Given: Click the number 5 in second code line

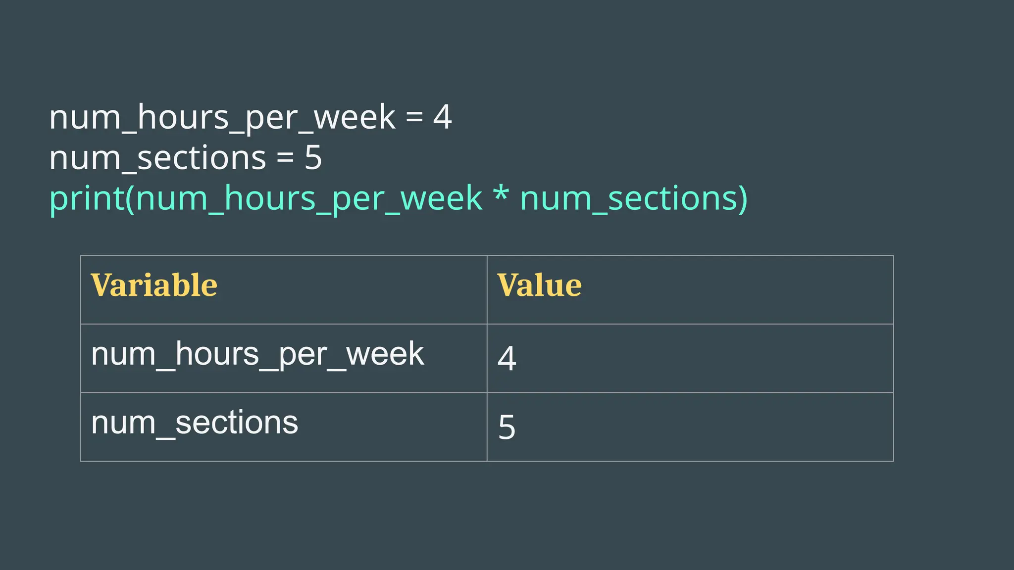Looking at the screenshot, I should coord(313,158).
